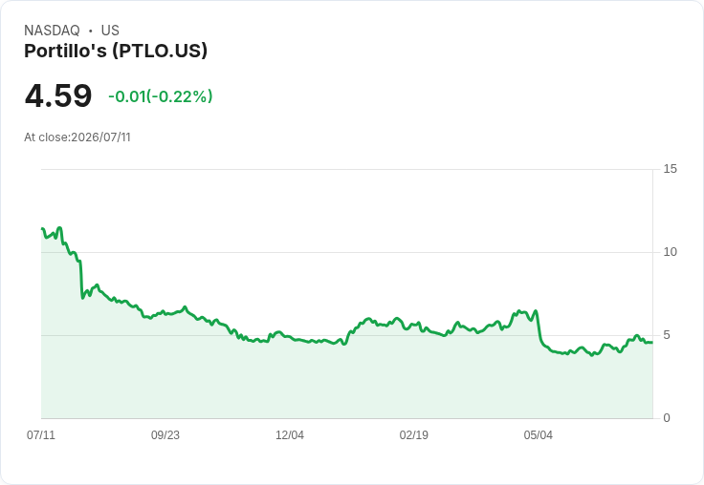Click the -0.01(-0.22%) change value

click(161, 95)
